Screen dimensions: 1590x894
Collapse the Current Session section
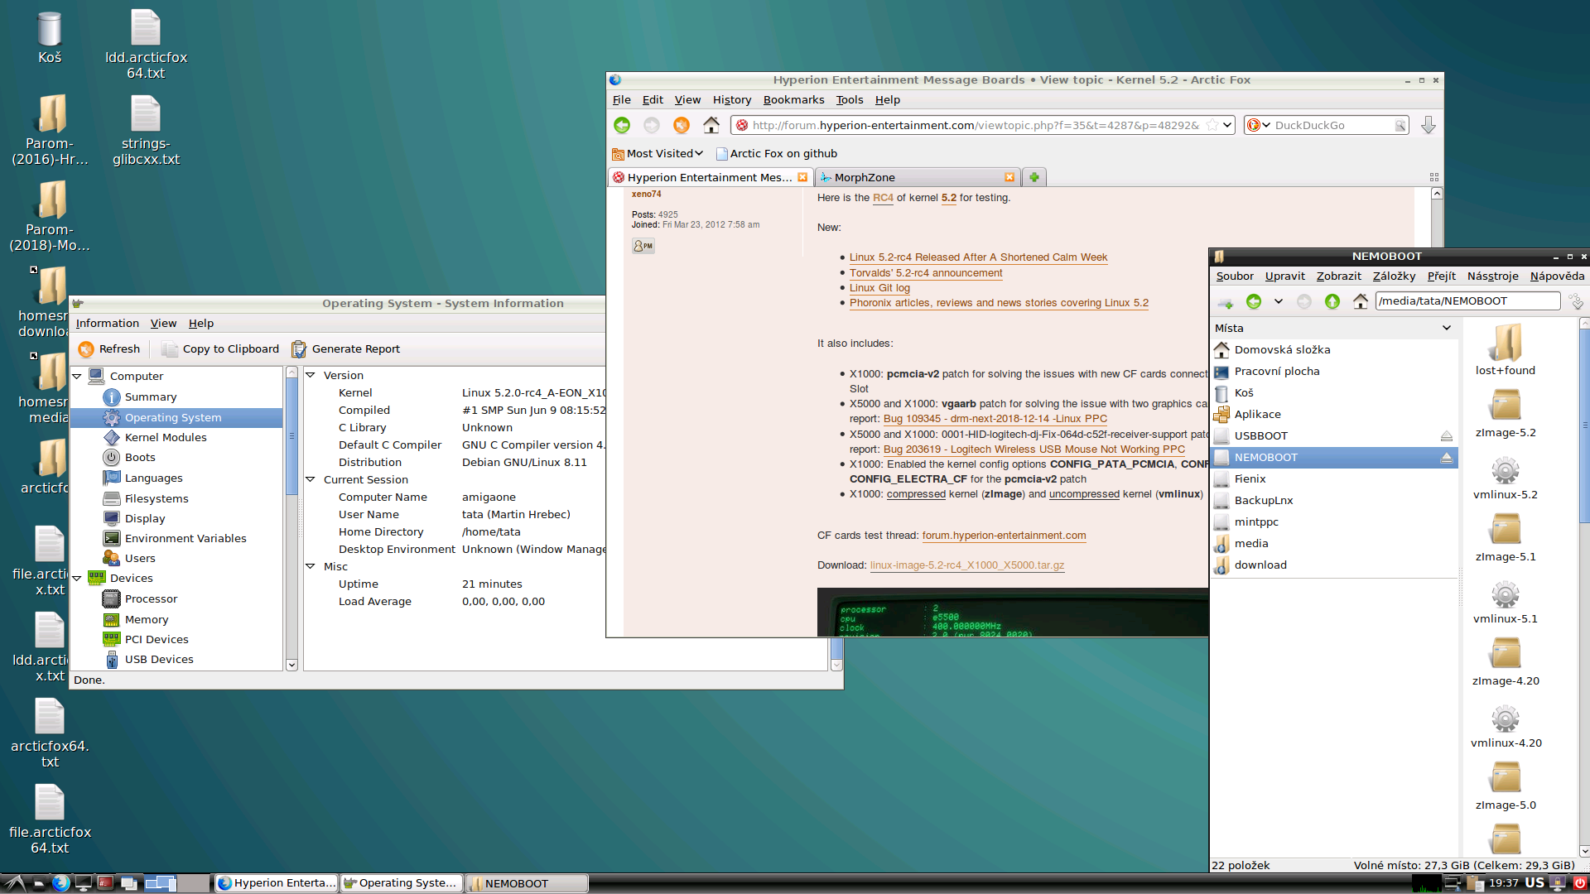pos(311,479)
